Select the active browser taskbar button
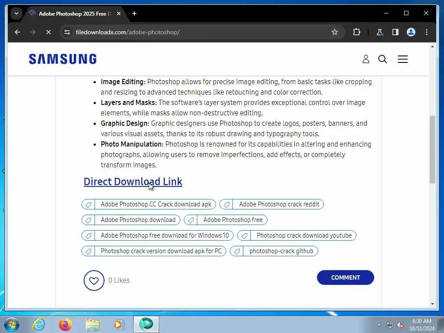Viewport: 444px width, 333px height. click(x=146, y=324)
